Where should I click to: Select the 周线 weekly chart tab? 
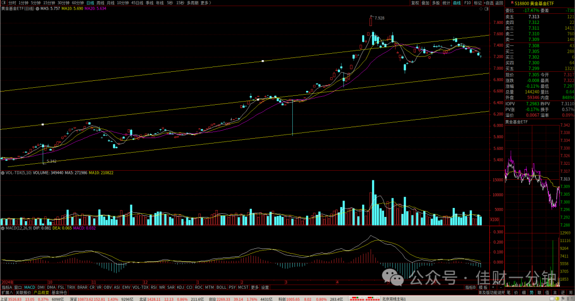tap(100, 3)
